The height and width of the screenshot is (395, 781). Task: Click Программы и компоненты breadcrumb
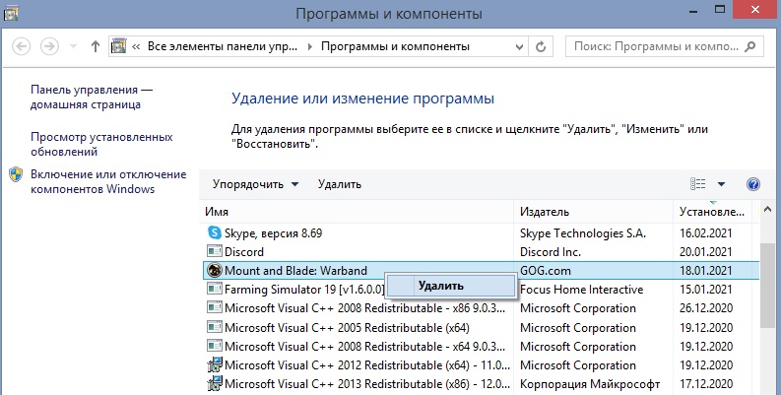(395, 47)
